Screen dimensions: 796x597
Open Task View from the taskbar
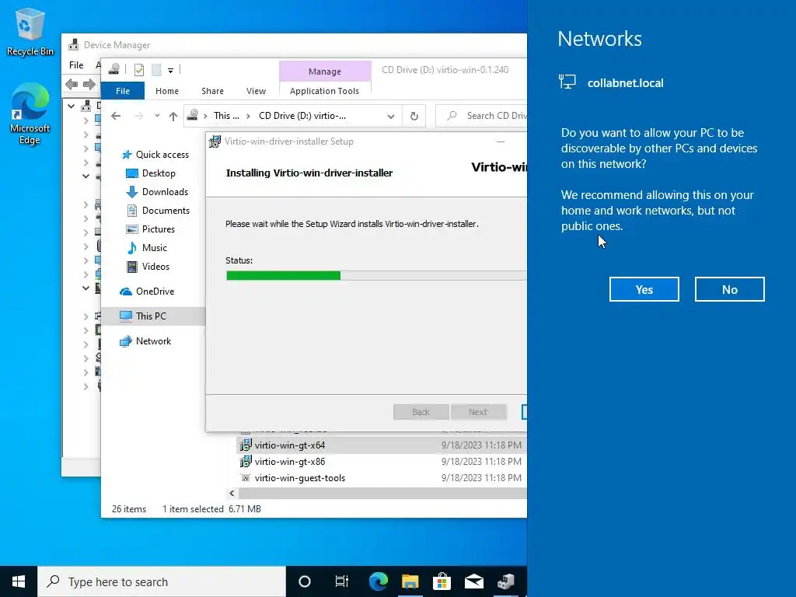[342, 581]
